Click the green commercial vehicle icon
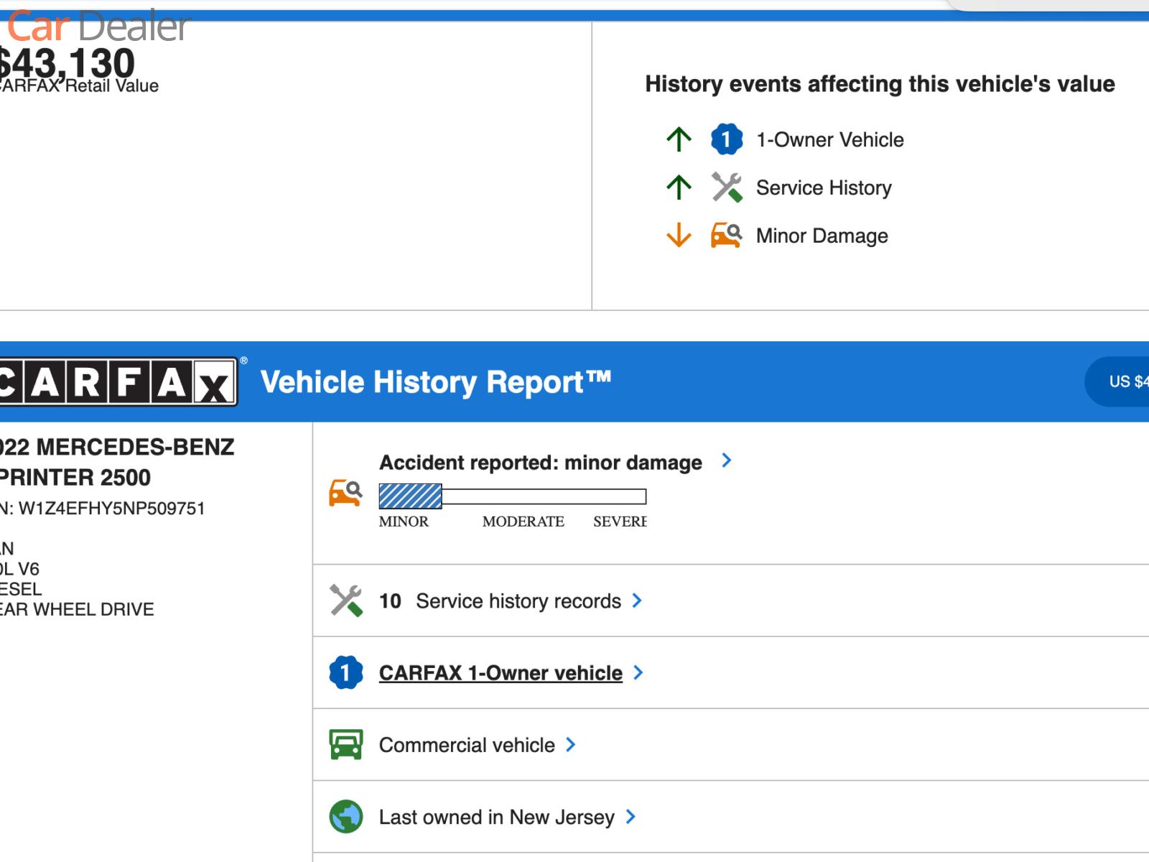 (345, 745)
